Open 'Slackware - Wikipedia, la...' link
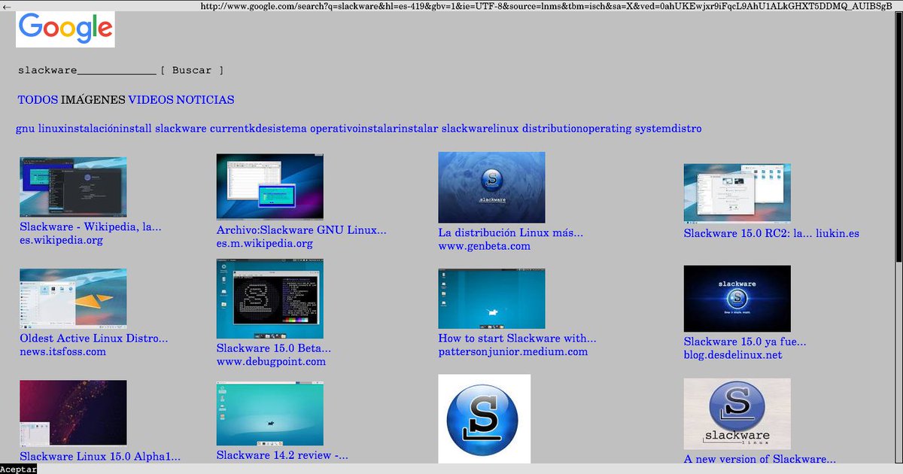Screen dimensions: 903x474 pyautogui.click(x=90, y=226)
